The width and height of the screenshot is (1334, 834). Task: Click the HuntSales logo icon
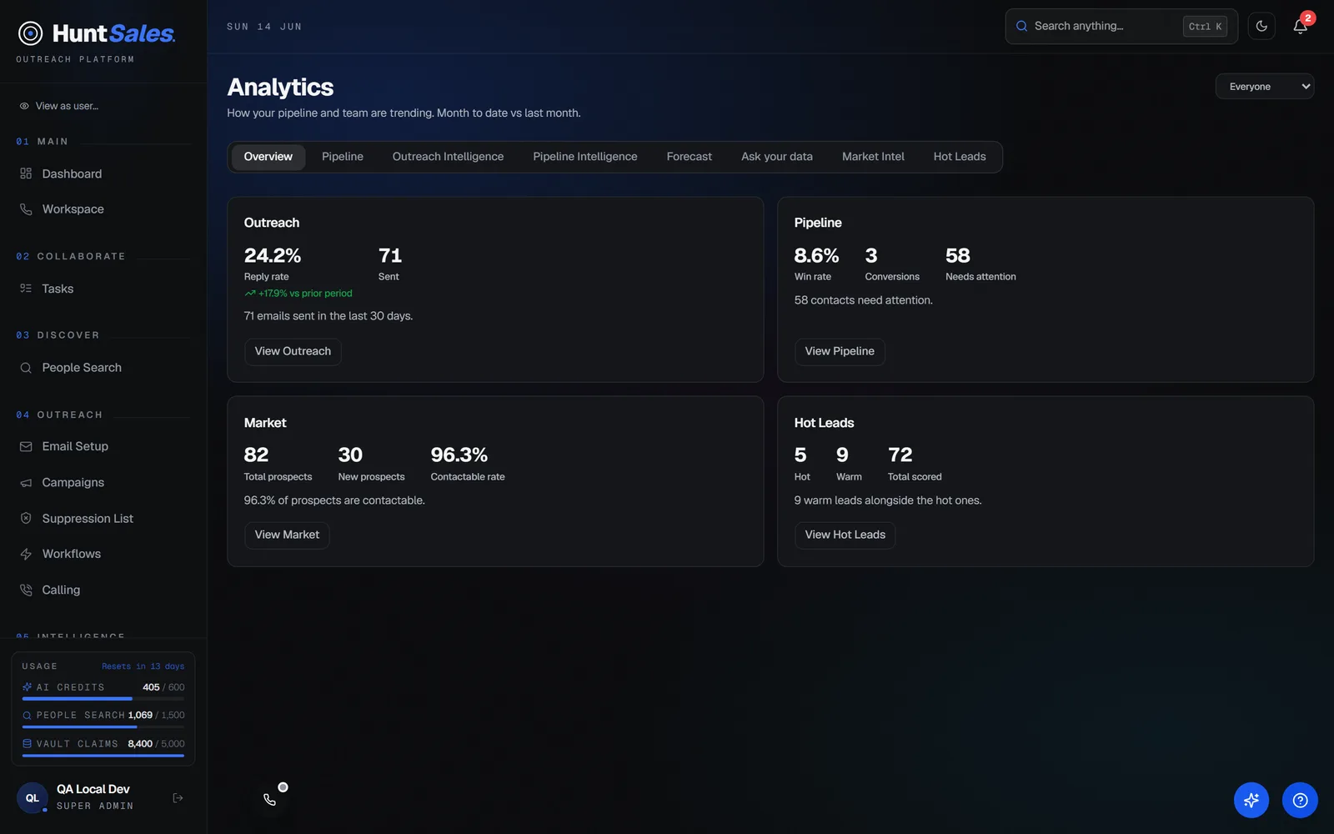click(31, 33)
